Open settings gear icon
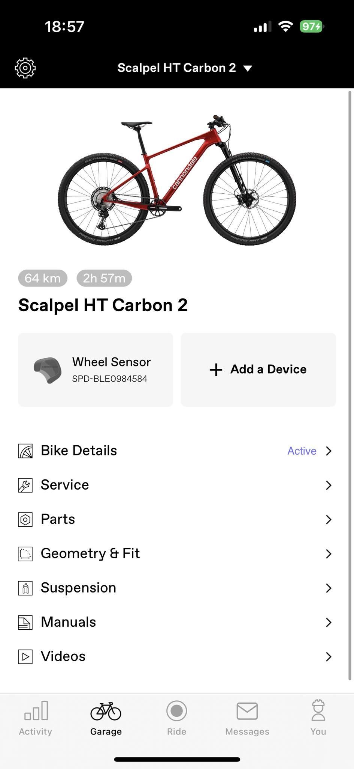 (x=25, y=68)
